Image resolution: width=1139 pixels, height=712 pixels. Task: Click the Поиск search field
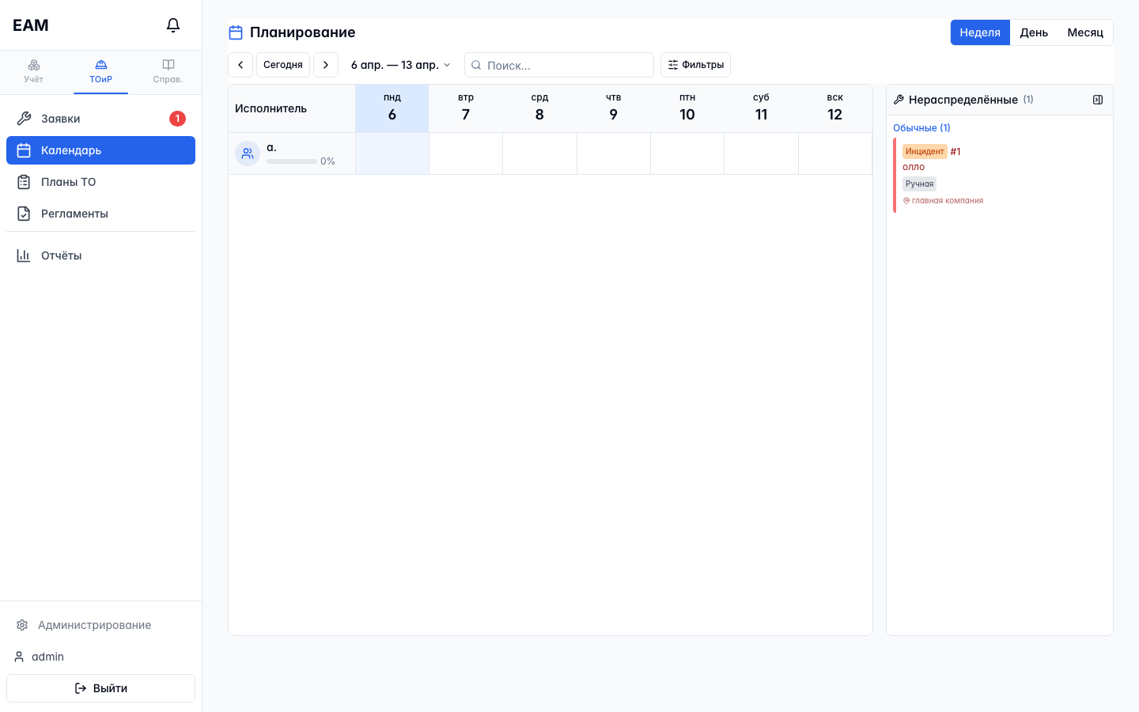pos(559,65)
